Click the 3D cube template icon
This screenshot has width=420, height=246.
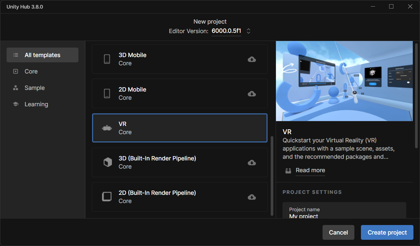pos(107,162)
